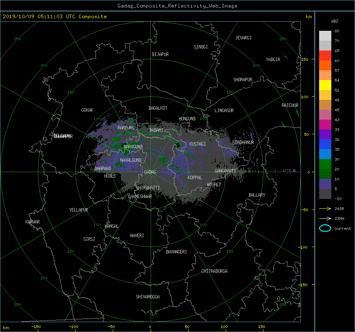This screenshot has height=332, width=355.
Task: Select the 'SINDGI' city label
Action: (201, 47)
